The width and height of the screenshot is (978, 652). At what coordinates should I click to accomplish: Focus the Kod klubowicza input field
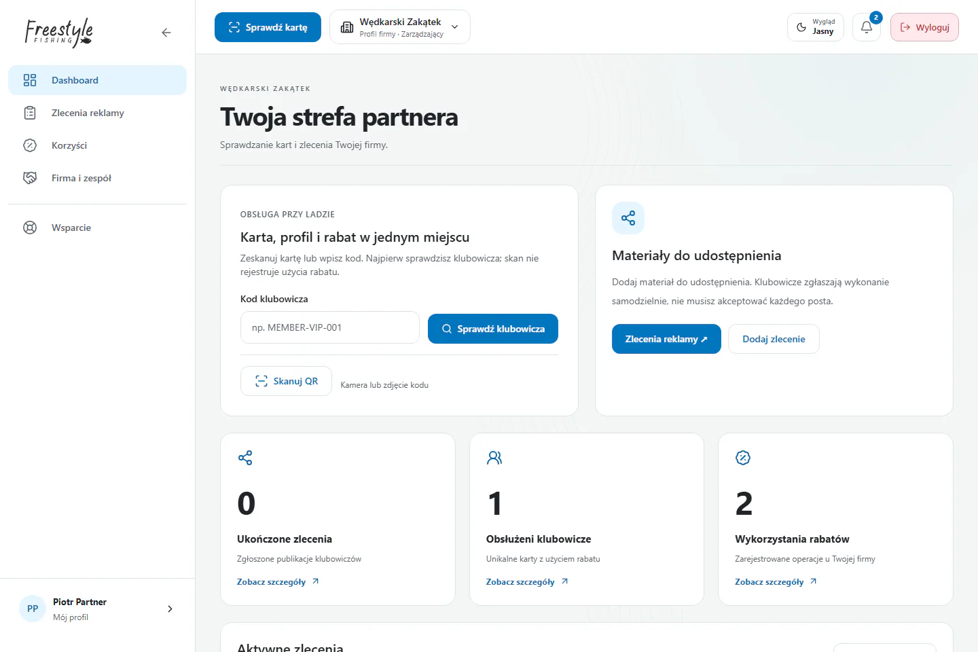tap(330, 327)
